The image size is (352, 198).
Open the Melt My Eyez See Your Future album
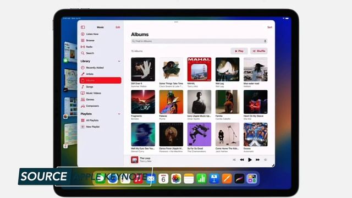pos(143,134)
